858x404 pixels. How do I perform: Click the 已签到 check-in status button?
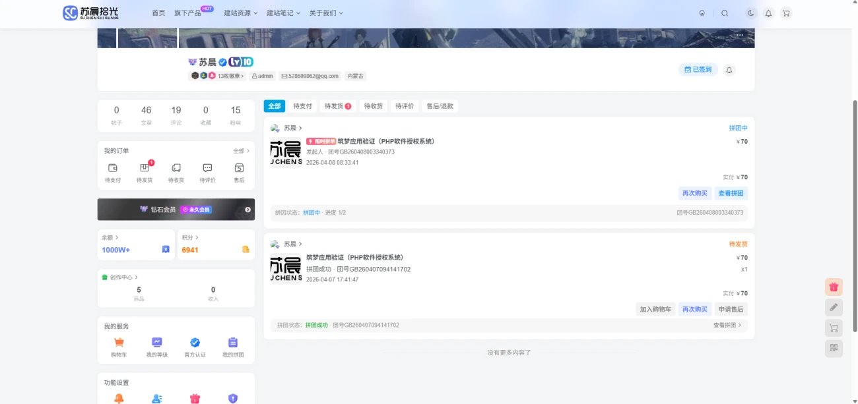(x=697, y=69)
